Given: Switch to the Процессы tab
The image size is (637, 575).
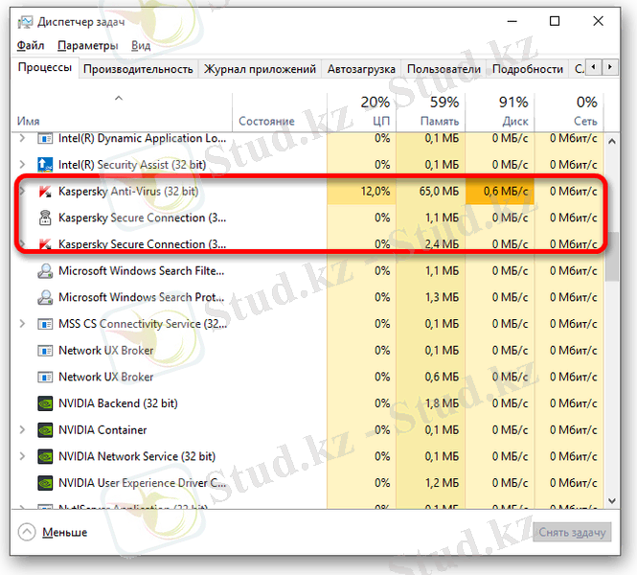Looking at the screenshot, I should (x=45, y=67).
